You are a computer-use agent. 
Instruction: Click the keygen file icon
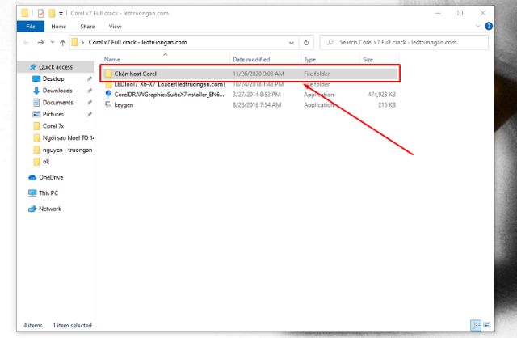108,104
